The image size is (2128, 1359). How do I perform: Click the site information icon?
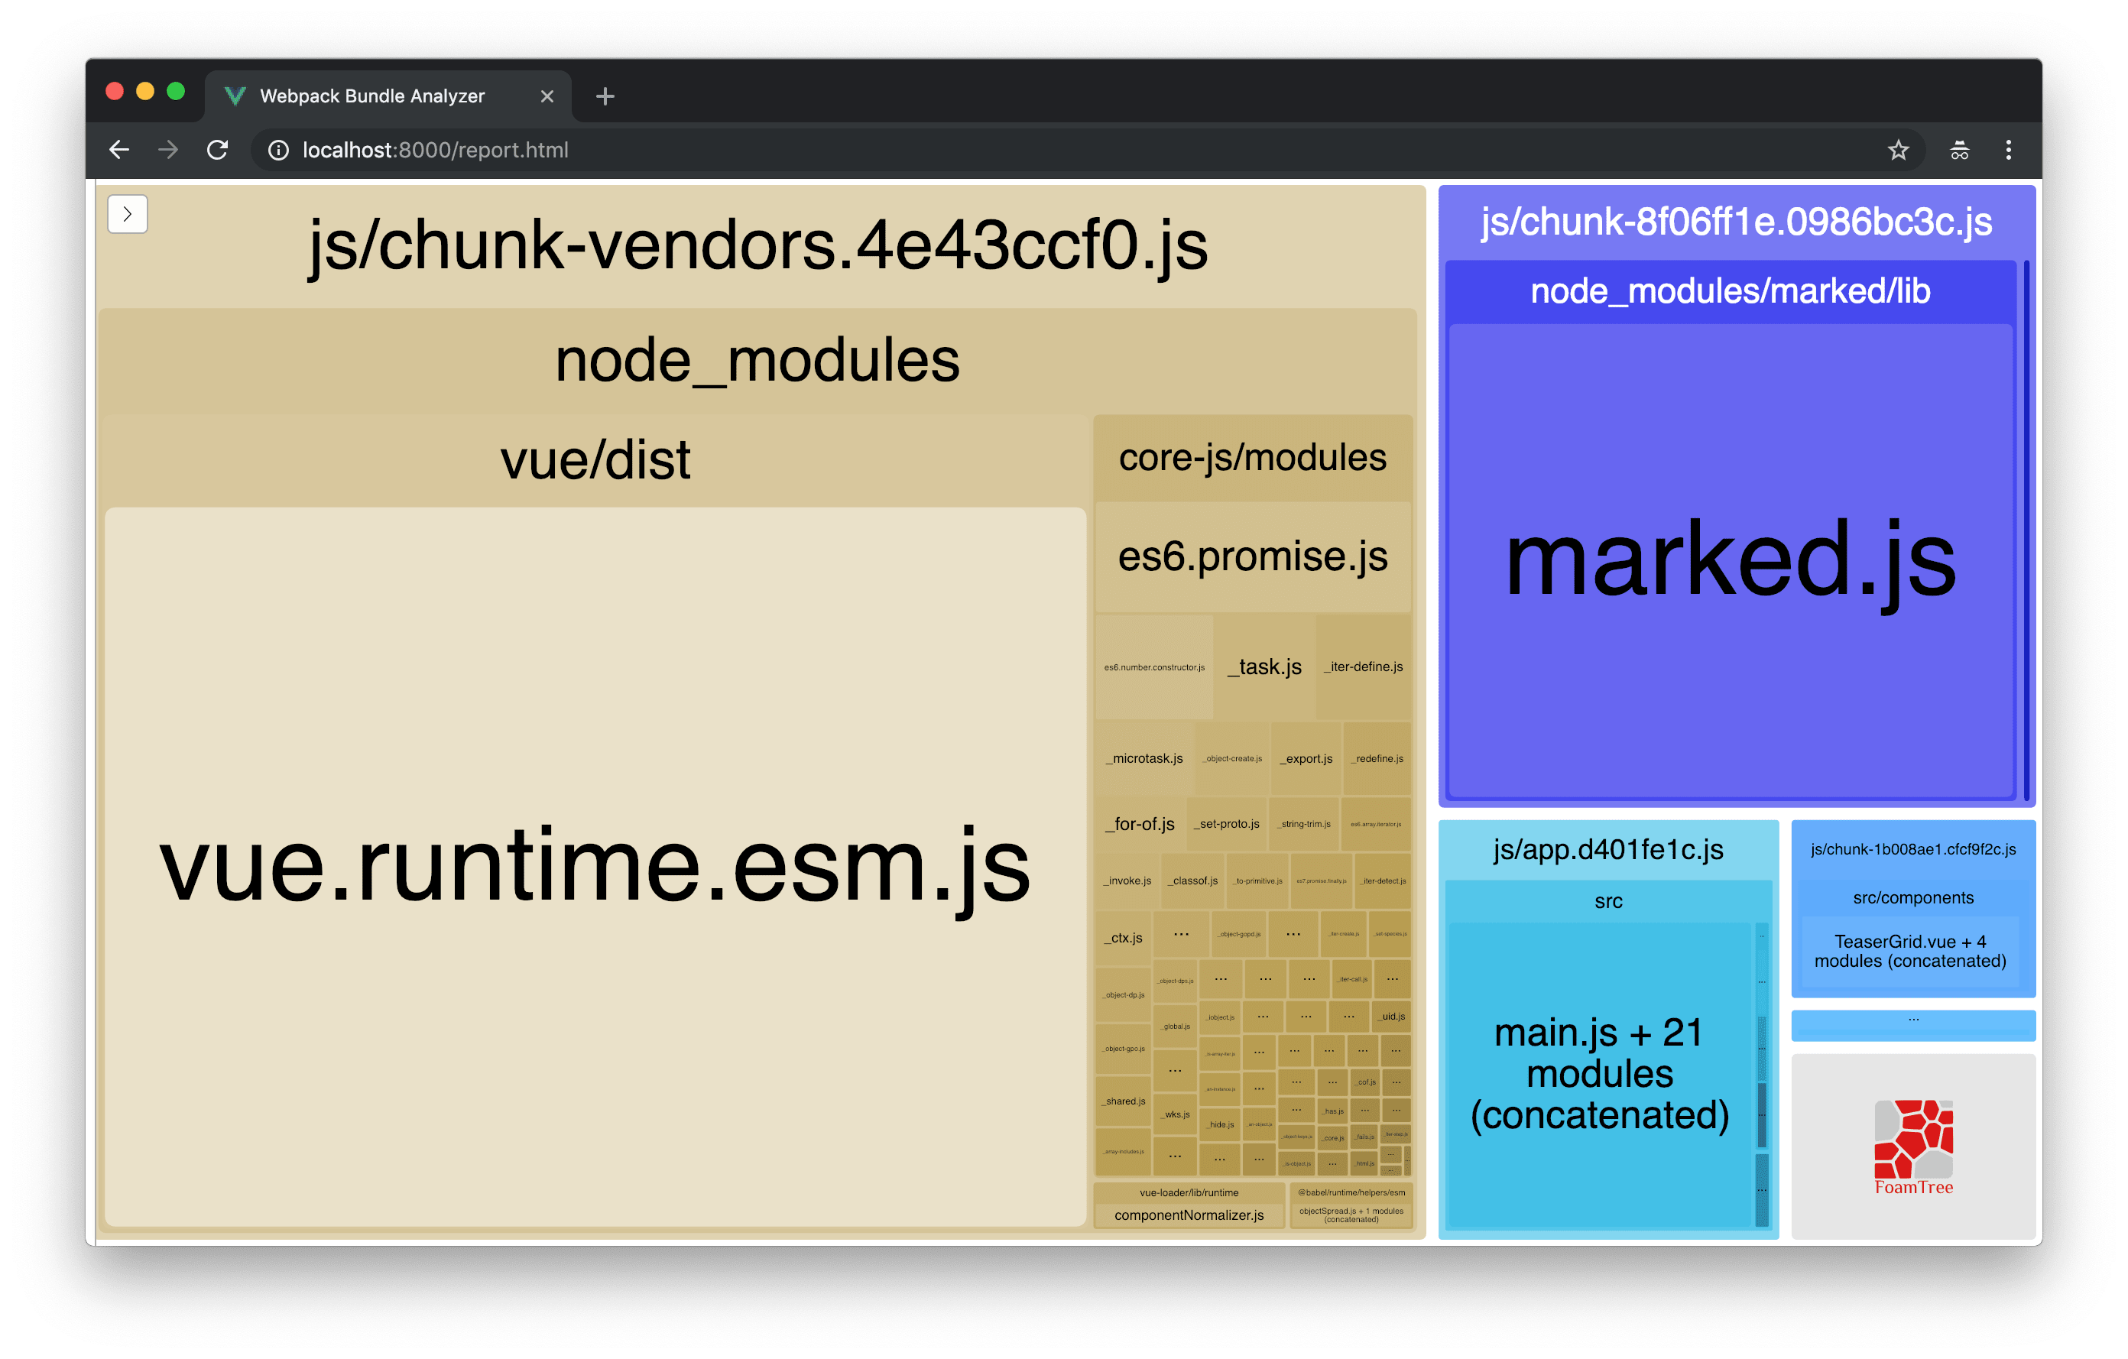point(278,151)
